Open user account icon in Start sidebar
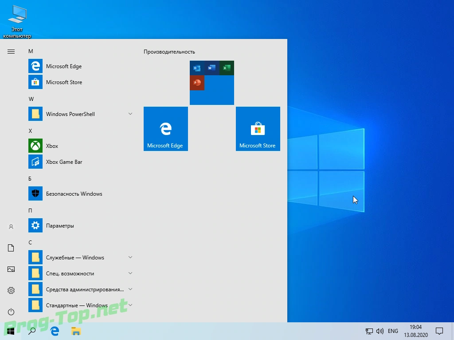454x340 pixels. pos(11,227)
